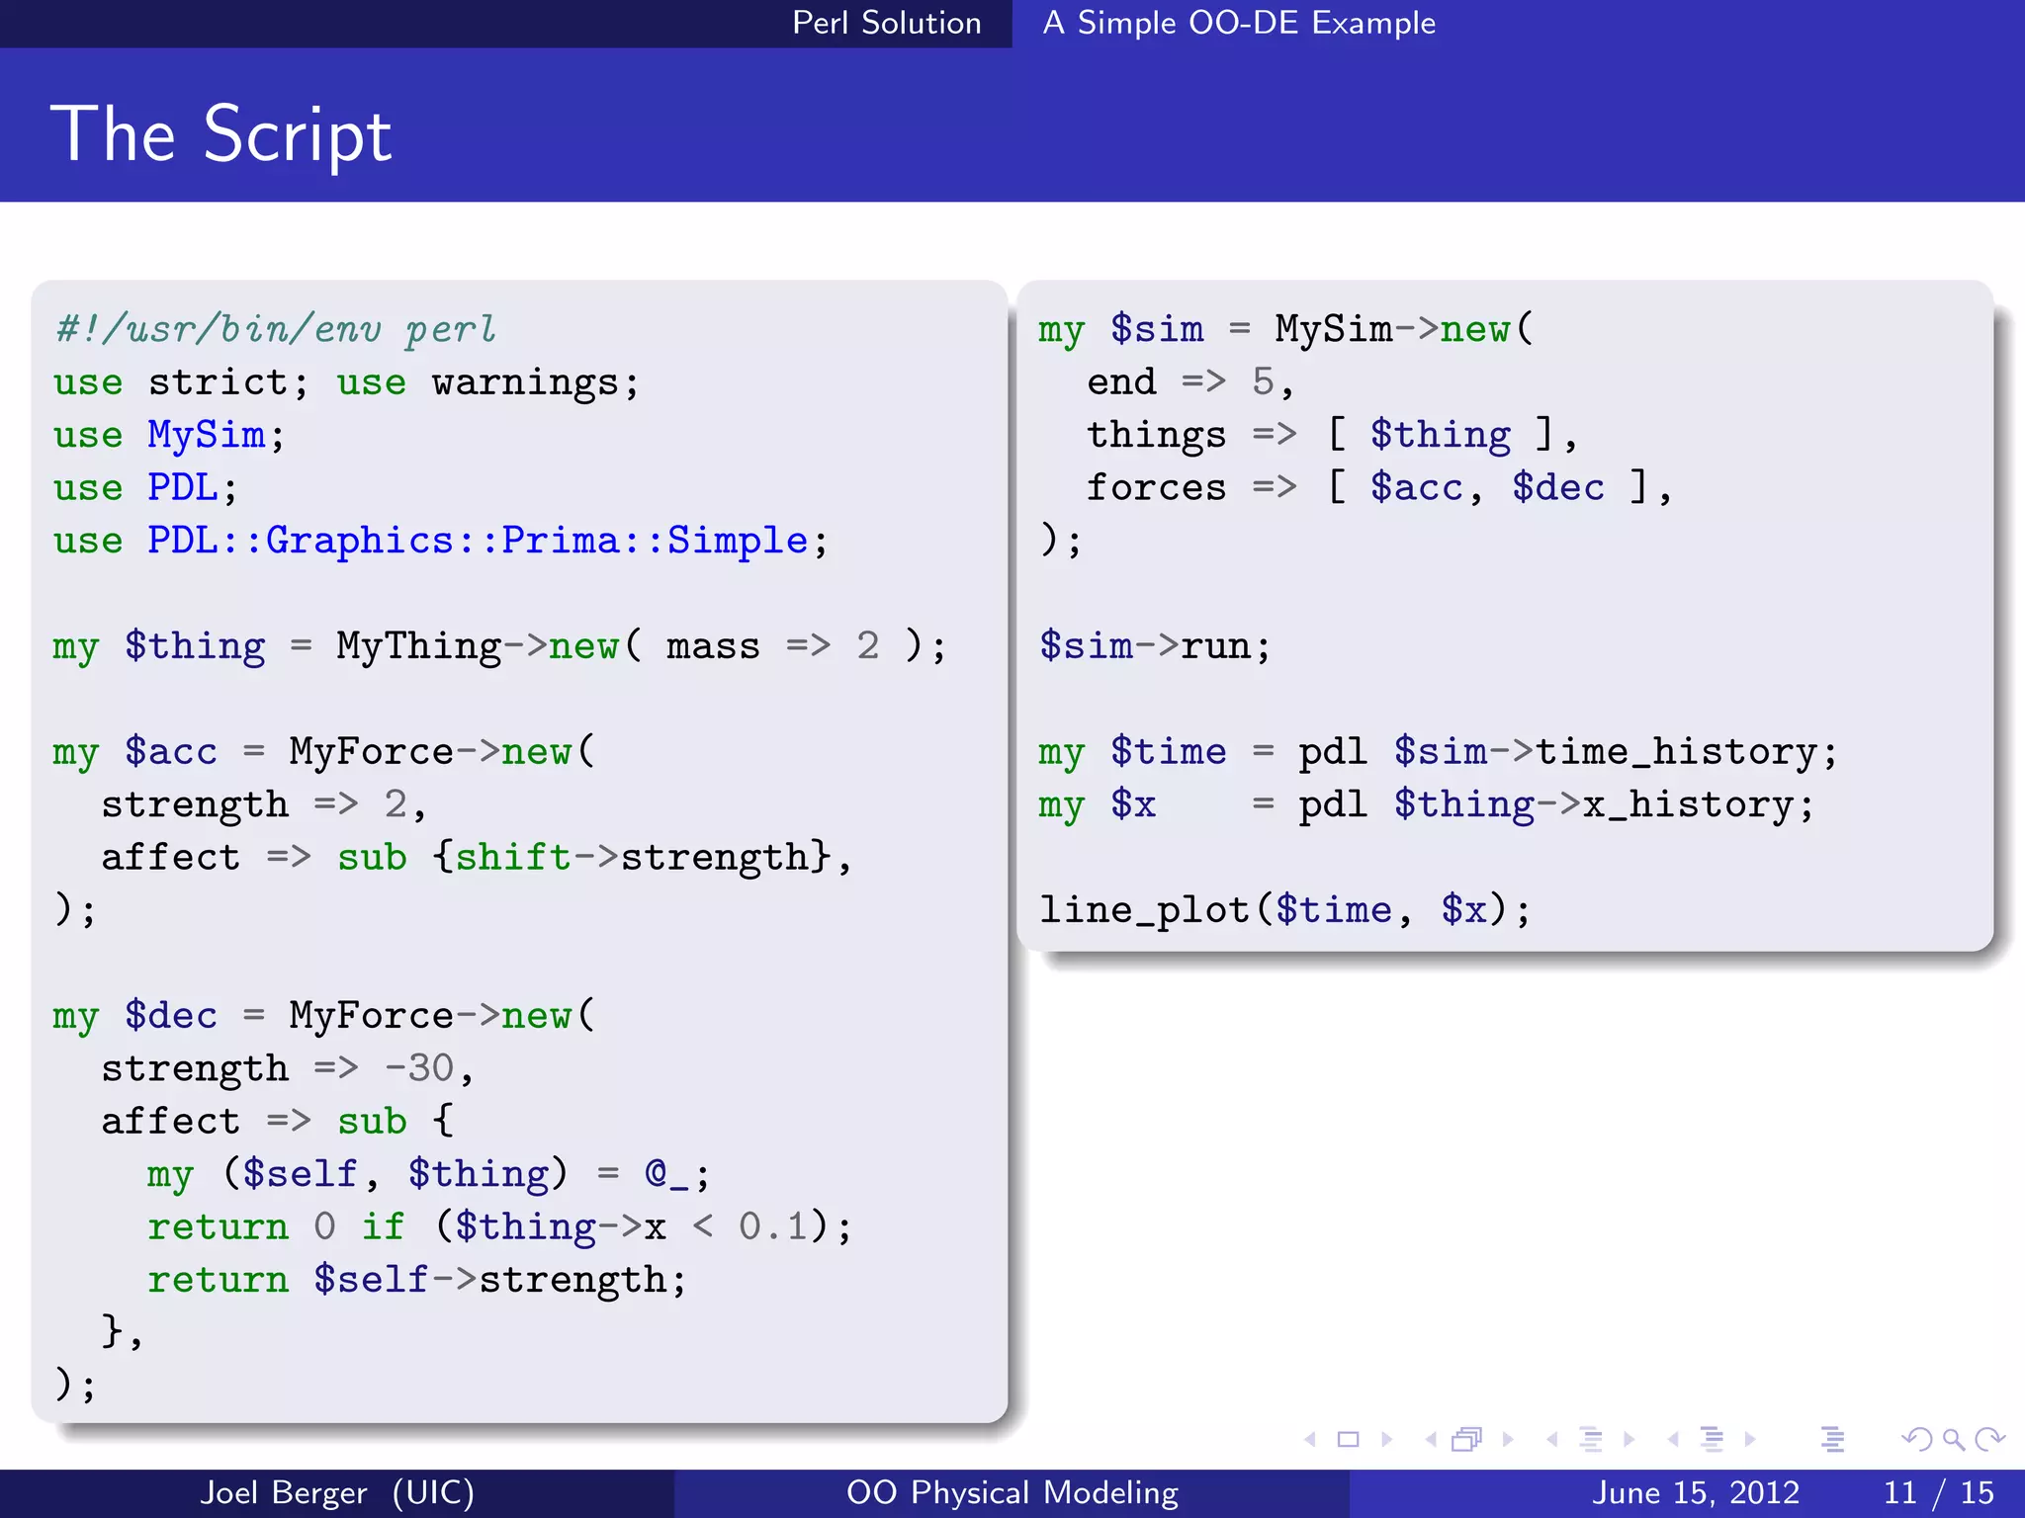Image resolution: width=2025 pixels, height=1518 pixels.
Task: Open the Perl Solution section tab
Action: pyautogui.click(x=887, y=23)
